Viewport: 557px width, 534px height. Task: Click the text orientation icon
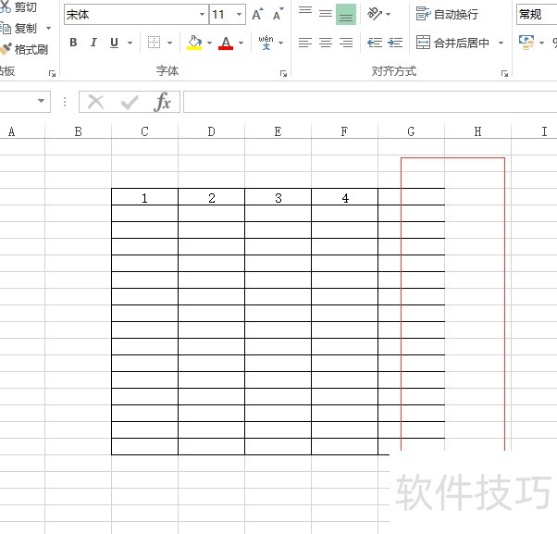coord(375,14)
